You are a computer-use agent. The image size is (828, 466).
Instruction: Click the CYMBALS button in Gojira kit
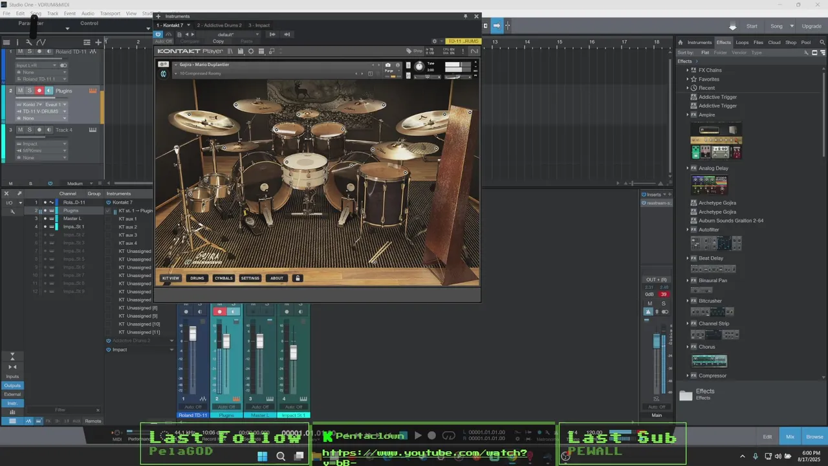(223, 278)
